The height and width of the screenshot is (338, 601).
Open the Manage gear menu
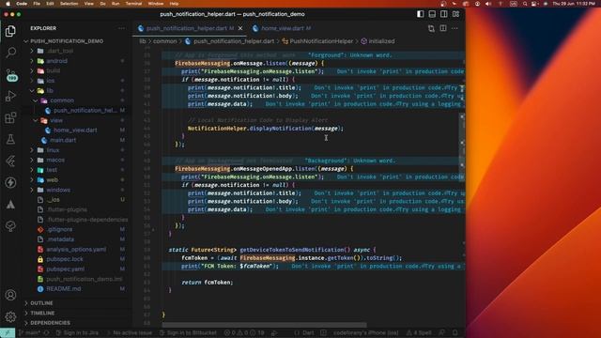(x=10, y=316)
